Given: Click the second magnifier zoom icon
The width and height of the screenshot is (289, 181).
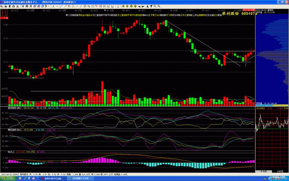Looking at the screenshot, I should tap(159, 6).
